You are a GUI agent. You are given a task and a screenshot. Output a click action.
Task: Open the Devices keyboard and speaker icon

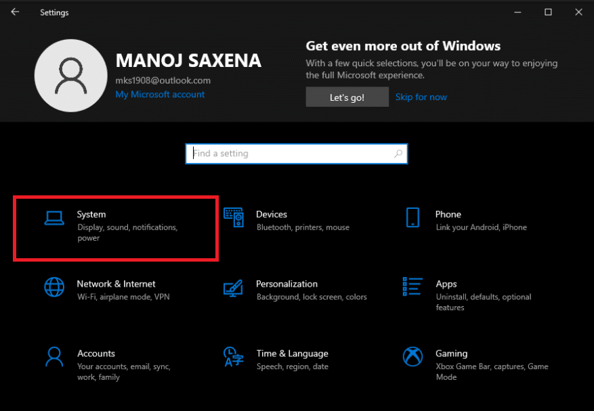point(233,218)
